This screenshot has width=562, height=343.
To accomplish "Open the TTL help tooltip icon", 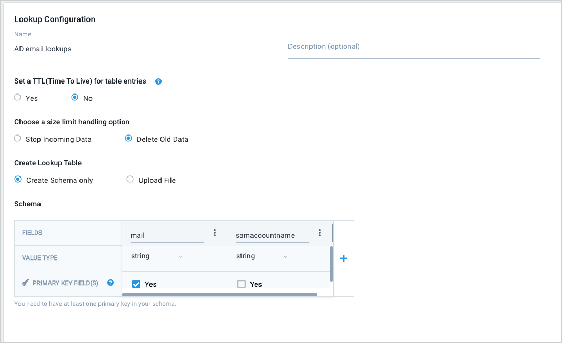I will (x=158, y=81).
